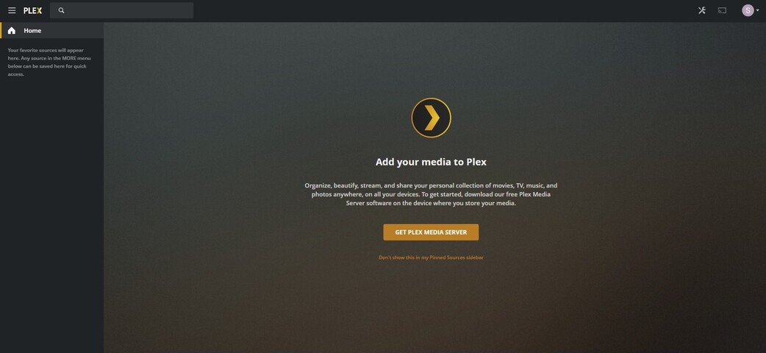Image resolution: width=766 pixels, height=353 pixels.
Task: Focus the search input field
Action: click(121, 10)
